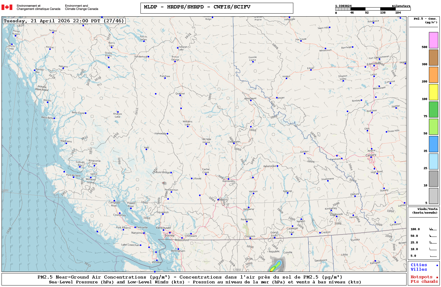441x287 pixels.
Task: Pick the orange 200 concentration swatch
Action: pos(433,75)
